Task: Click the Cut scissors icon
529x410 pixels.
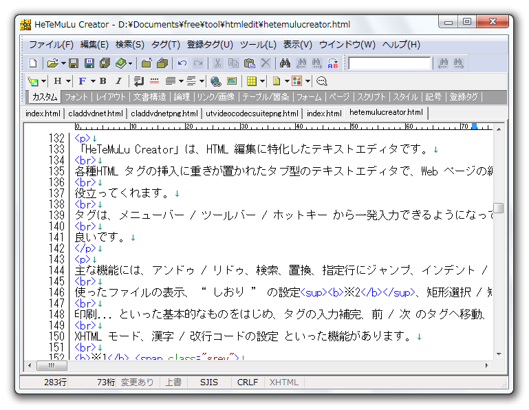Action: 217,63
